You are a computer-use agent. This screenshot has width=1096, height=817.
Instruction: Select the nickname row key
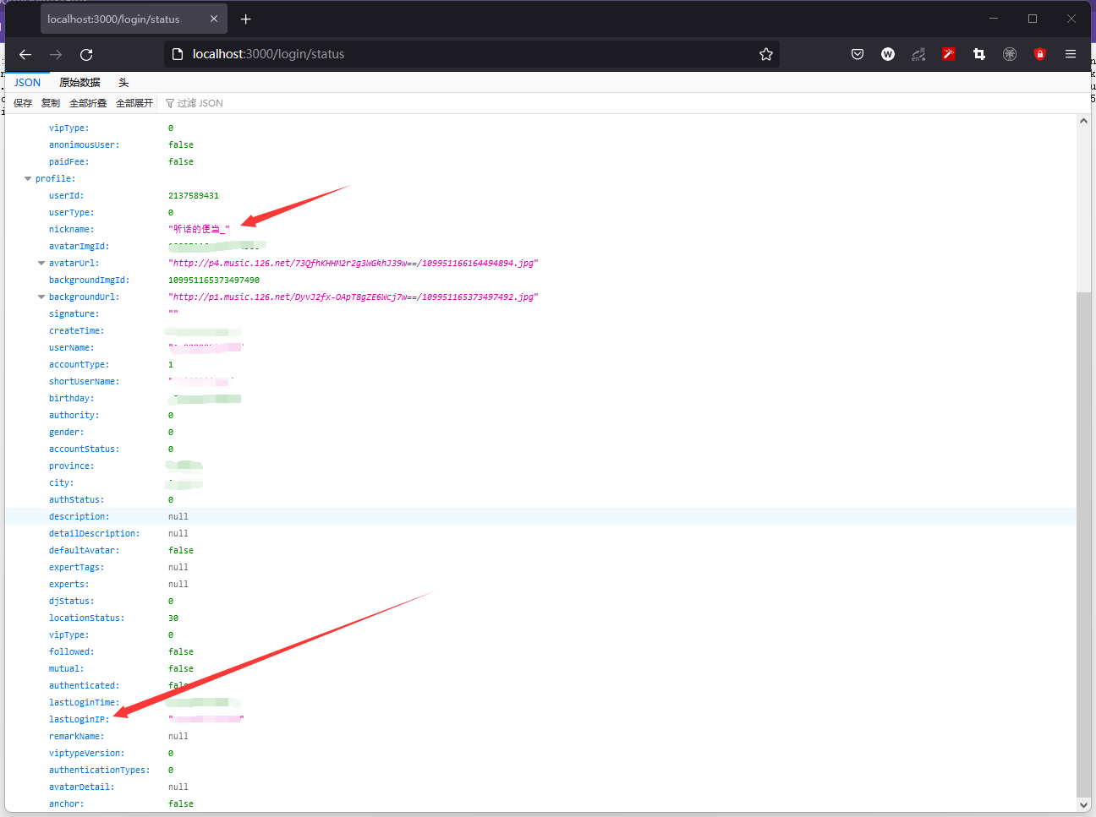72,230
